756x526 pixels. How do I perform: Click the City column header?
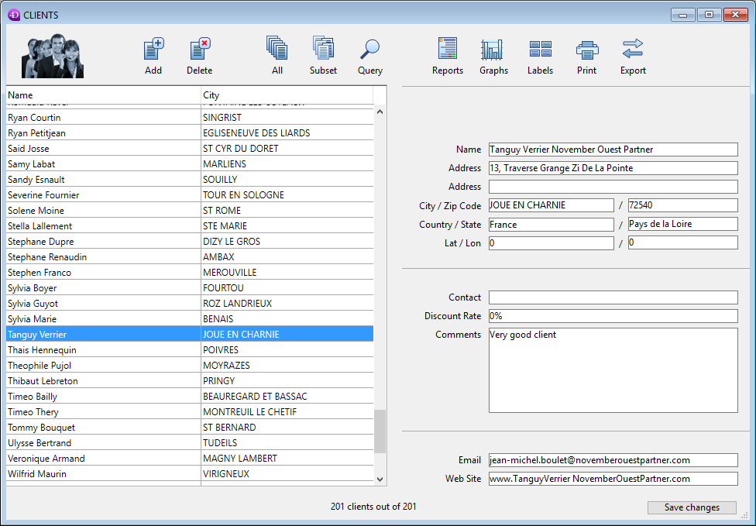click(287, 95)
